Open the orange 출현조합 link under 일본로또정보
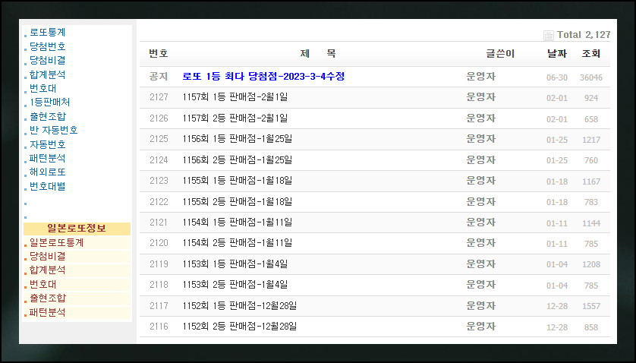Screen dimensions: 636x363 pos(48,298)
